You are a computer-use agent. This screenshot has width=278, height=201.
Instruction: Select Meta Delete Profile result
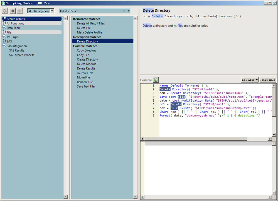pyautogui.click(x=90, y=32)
